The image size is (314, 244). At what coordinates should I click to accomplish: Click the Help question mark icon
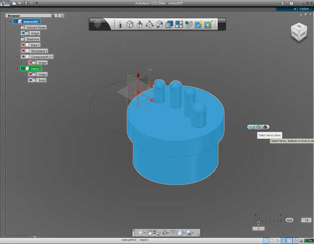(x=291, y=3)
